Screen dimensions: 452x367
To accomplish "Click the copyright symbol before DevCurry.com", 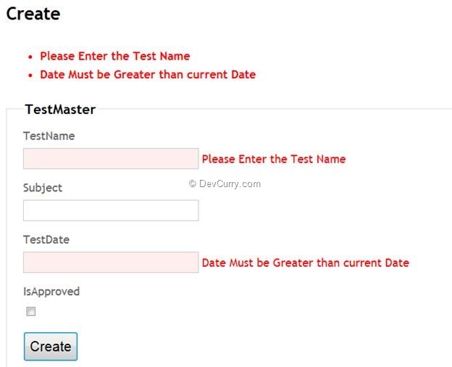I will click(193, 183).
